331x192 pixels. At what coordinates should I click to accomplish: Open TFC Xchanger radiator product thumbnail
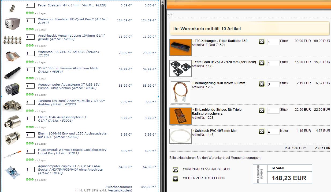tap(181, 47)
